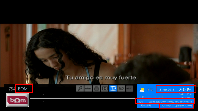Viewport: 198px width, 111px height.
Task: Select tuner letter A
Action: (140, 97)
